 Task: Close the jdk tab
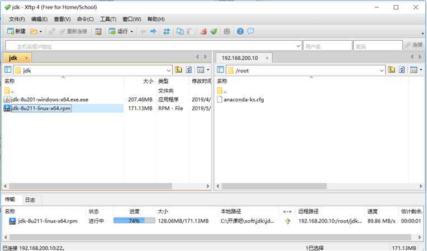[26, 58]
